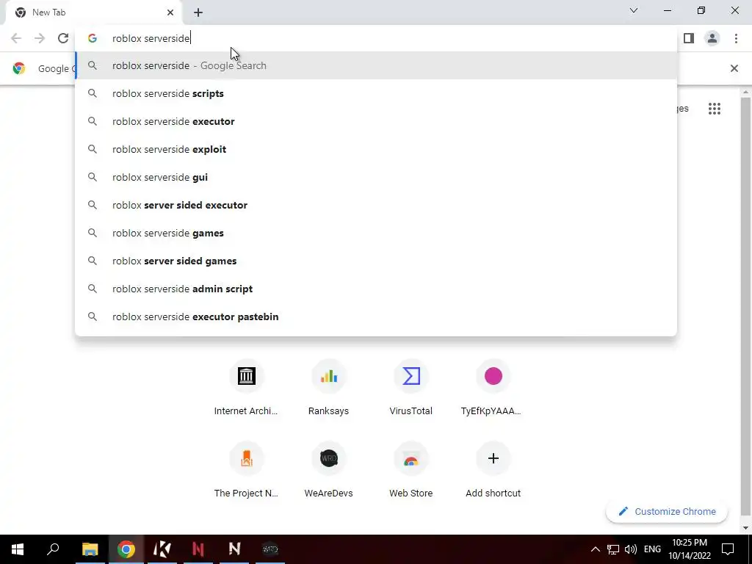Reload the page with the refresh icon
Viewport: 752px width, 564px height.
pyautogui.click(x=63, y=38)
